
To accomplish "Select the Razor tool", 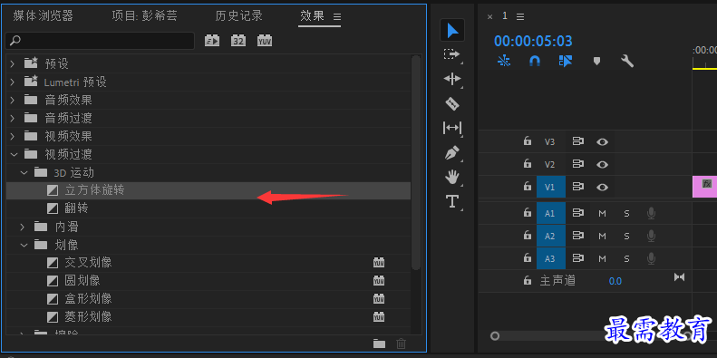I will coord(452,104).
